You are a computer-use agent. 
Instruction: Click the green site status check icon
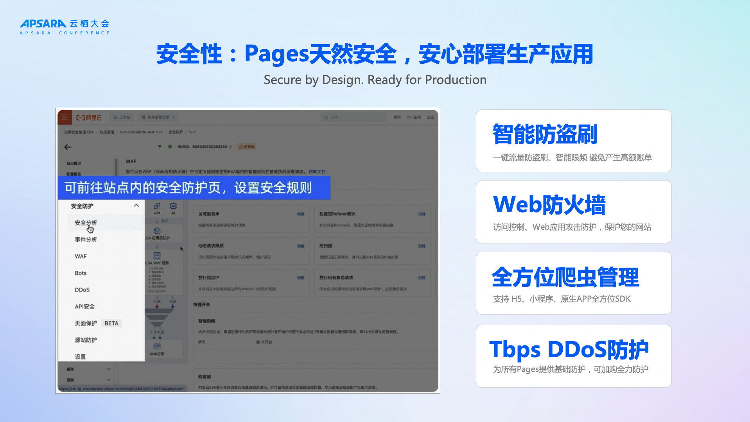(170, 147)
